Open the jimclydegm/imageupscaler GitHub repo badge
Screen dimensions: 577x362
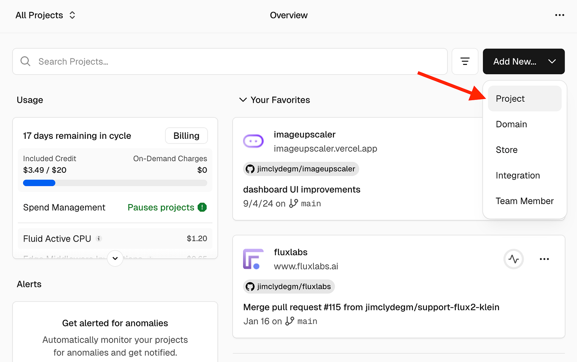click(301, 169)
